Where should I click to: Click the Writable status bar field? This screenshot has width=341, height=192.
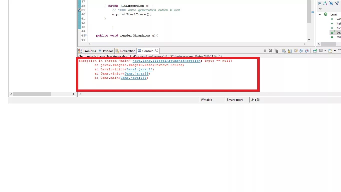(x=207, y=100)
